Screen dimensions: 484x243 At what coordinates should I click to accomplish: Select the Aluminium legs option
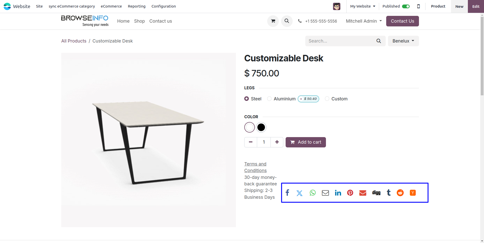click(269, 99)
